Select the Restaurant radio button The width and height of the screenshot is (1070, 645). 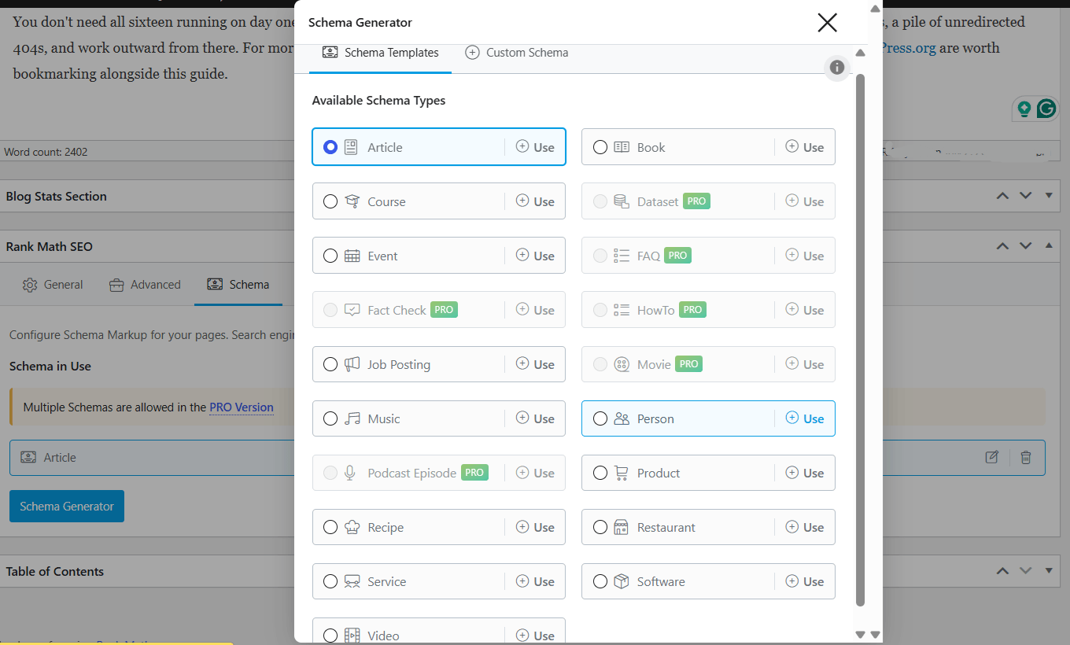pyautogui.click(x=600, y=527)
